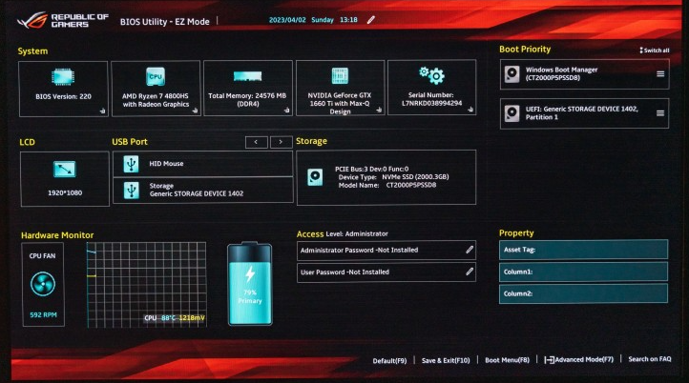Edit Administrator Password with pencil icon
The height and width of the screenshot is (383, 689).
(x=470, y=250)
